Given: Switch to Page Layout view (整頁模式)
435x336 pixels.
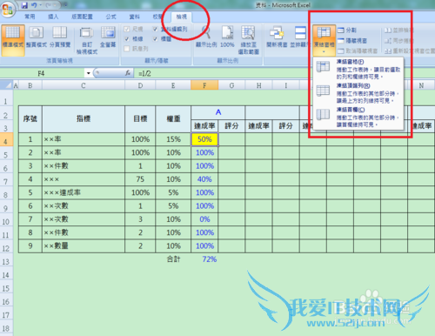Looking at the screenshot, I should coord(37,37).
